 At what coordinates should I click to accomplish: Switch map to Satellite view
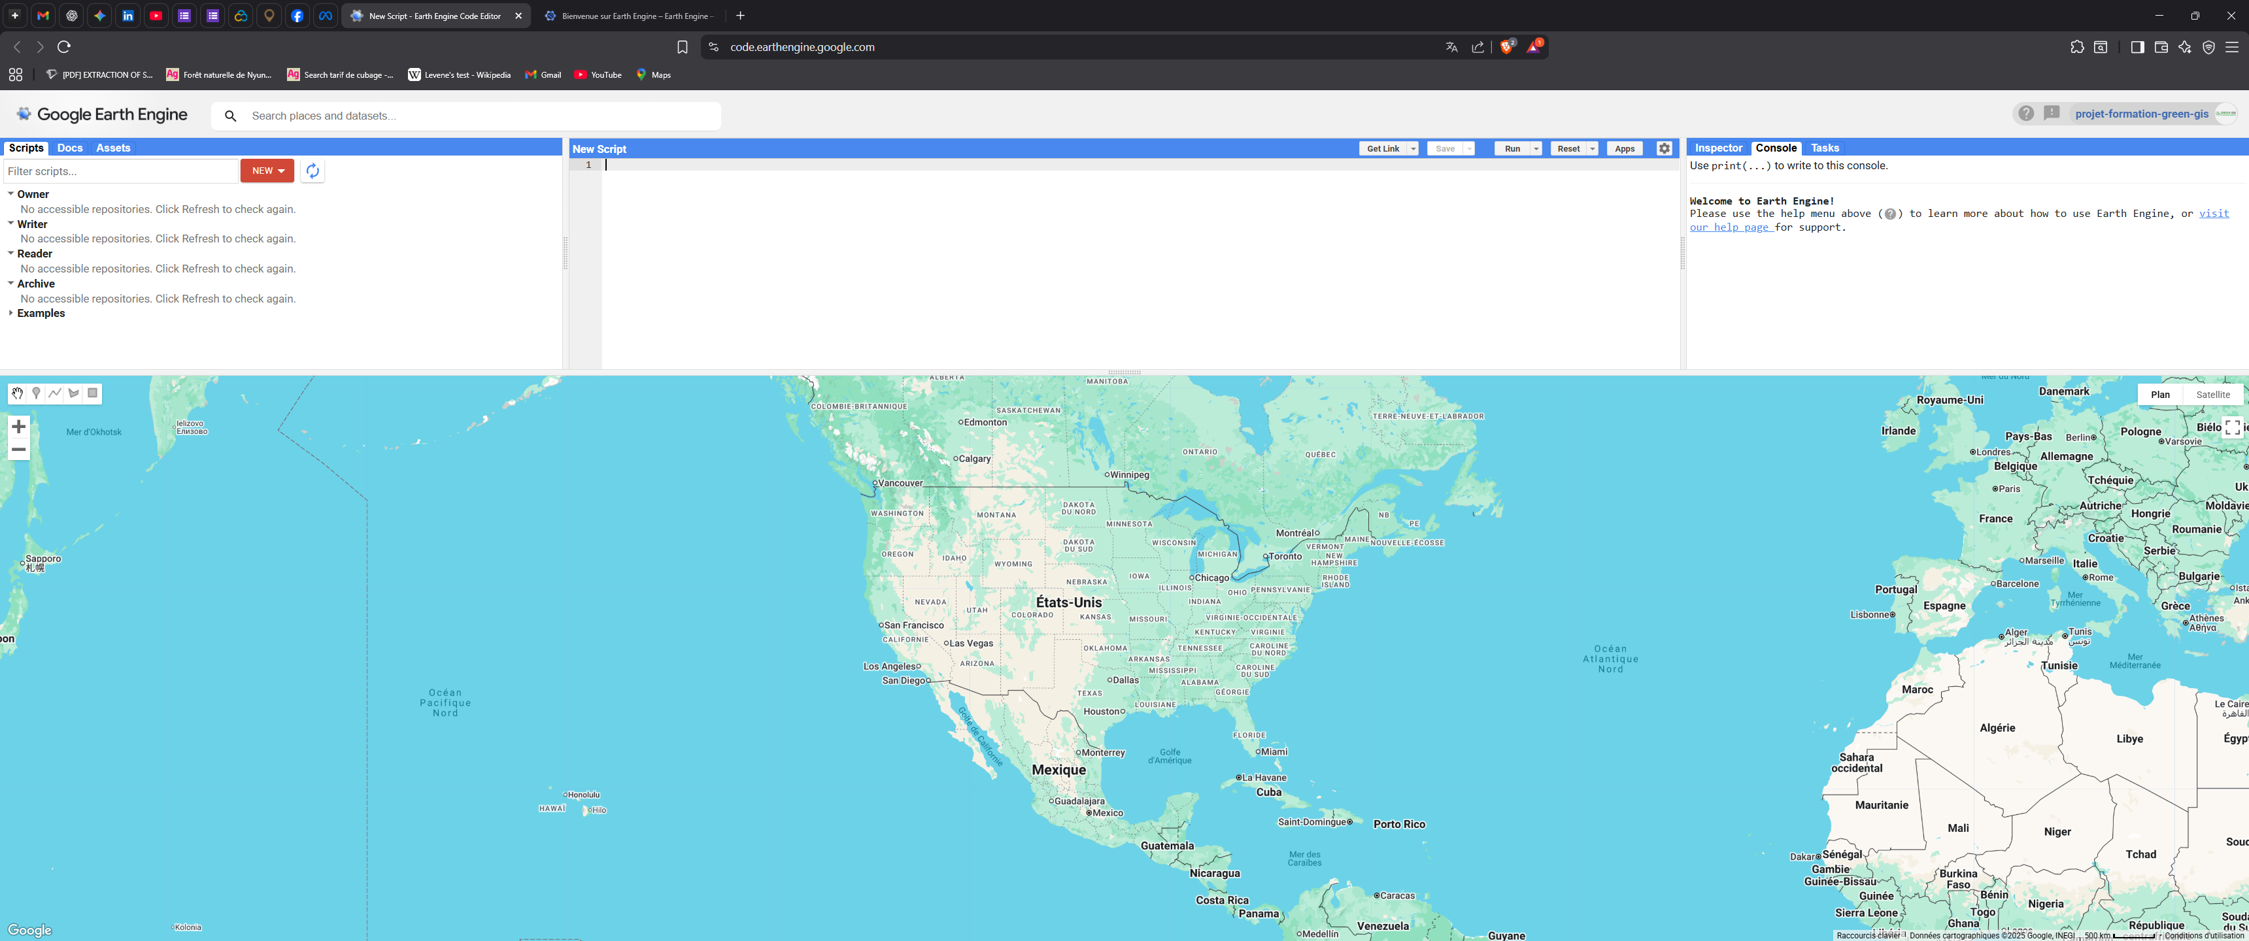coord(2212,395)
